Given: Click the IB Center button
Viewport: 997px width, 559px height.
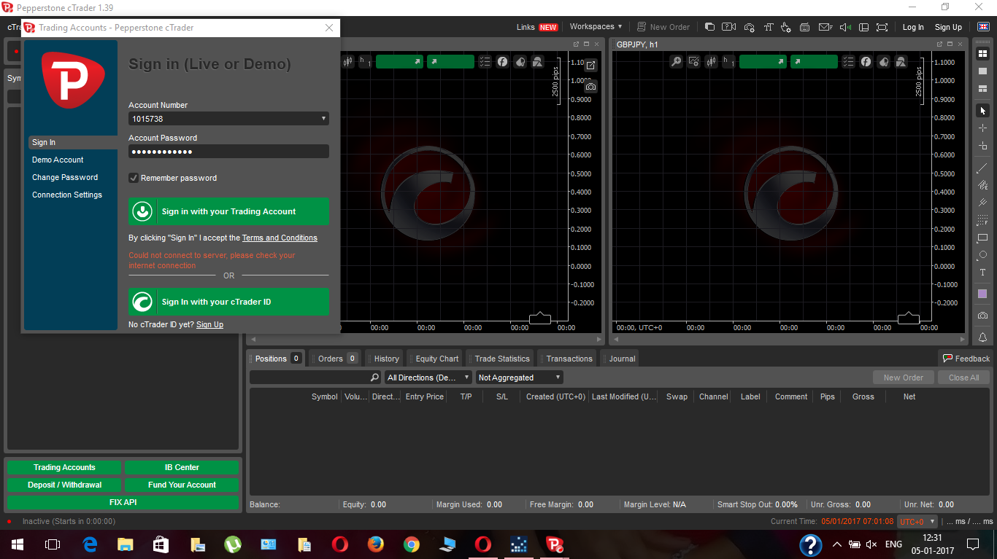Looking at the screenshot, I should 182,467.
